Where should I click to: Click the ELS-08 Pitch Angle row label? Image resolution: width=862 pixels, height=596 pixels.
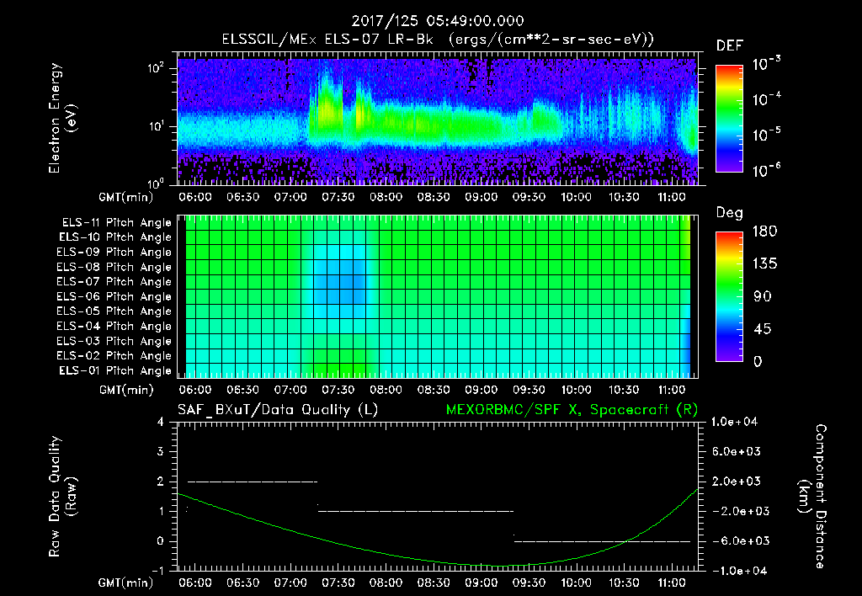click(x=114, y=267)
